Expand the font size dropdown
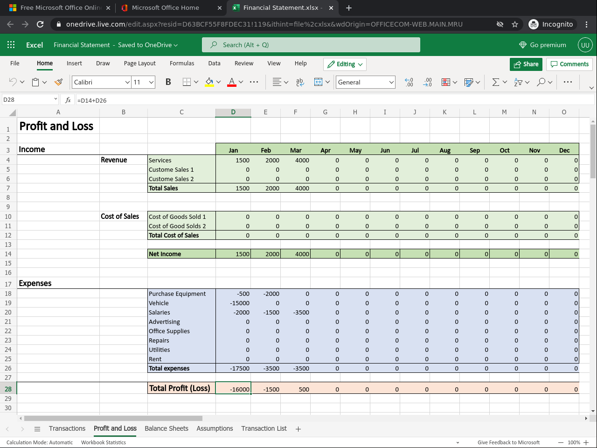597x448 pixels. coord(151,82)
